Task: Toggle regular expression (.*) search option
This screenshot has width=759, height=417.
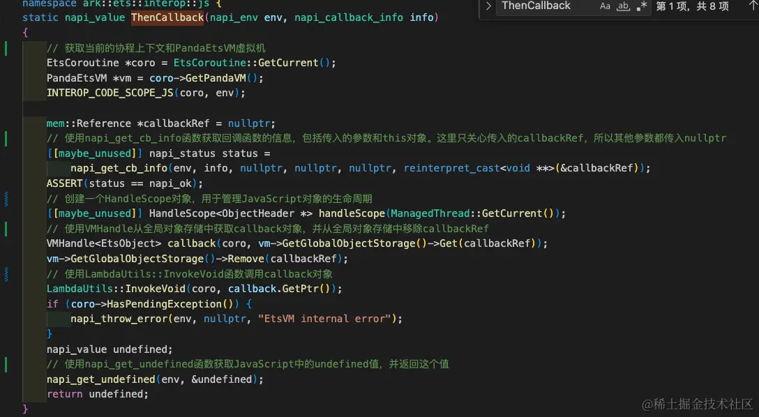Action: pos(641,6)
